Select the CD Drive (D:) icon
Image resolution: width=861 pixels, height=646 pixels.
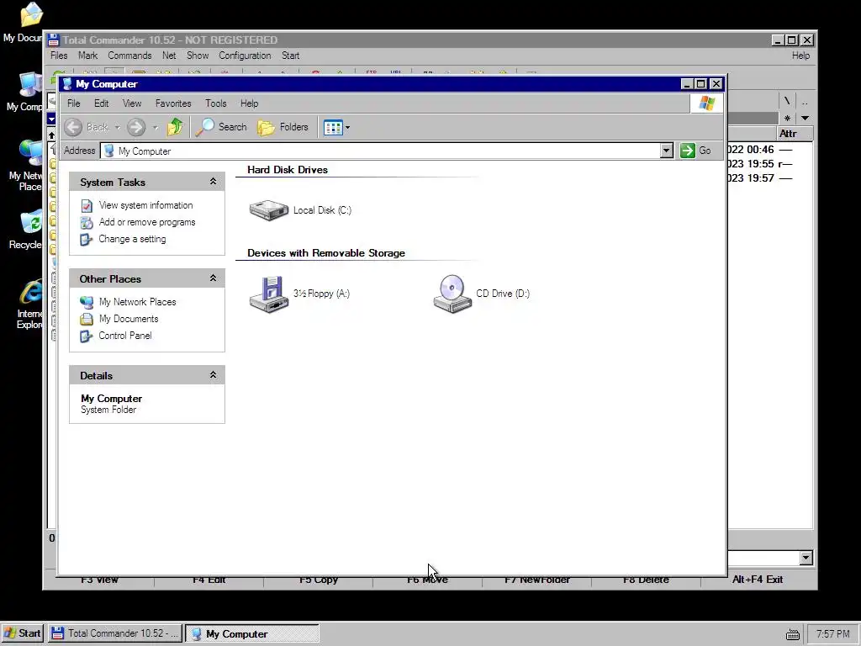tap(452, 294)
